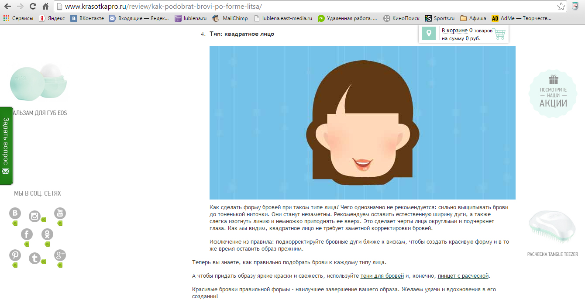The height and width of the screenshot is (303, 585).
Task: Open the Яндекс bookmark
Action: tap(52, 18)
